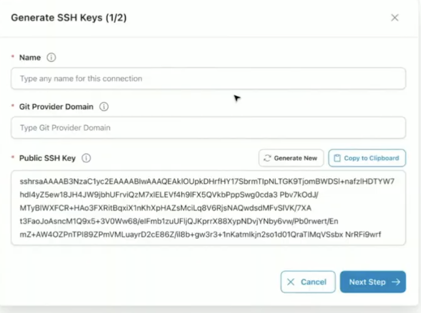Click the Git Provider Domain label
Image resolution: width=421 pixels, height=313 pixels.
tap(56, 107)
